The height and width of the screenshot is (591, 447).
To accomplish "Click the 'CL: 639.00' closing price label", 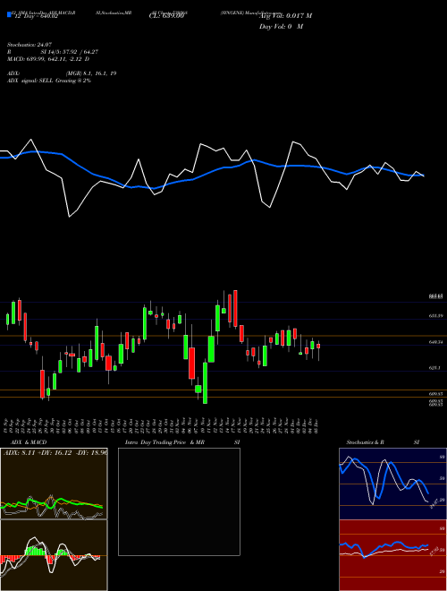I will (x=166, y=16).
